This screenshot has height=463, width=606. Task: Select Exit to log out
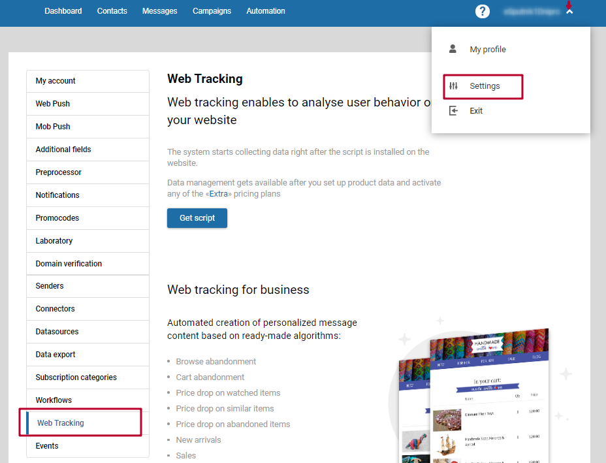coord(476,111)
